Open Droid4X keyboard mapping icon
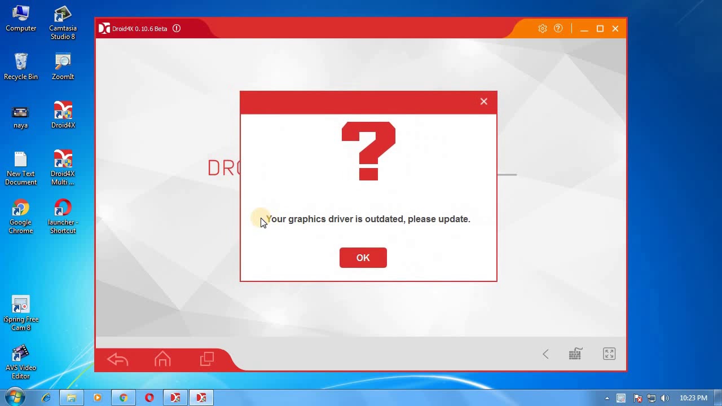The image size is (722, 406). click(575, 354)
